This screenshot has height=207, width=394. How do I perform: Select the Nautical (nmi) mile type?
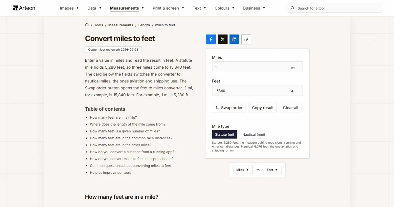[253, 134]
